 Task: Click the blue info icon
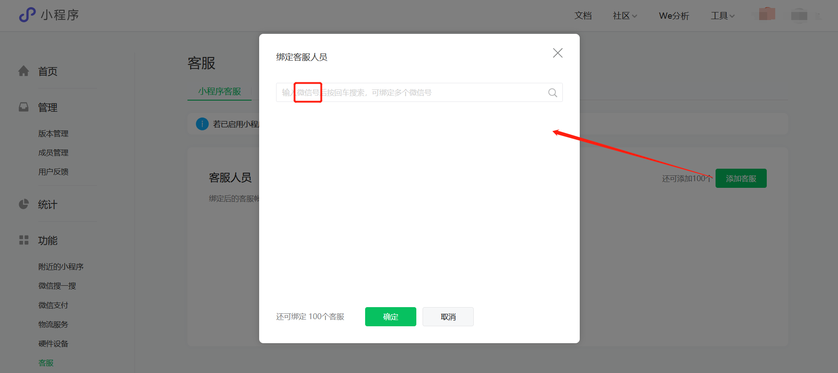pos(202,124)
